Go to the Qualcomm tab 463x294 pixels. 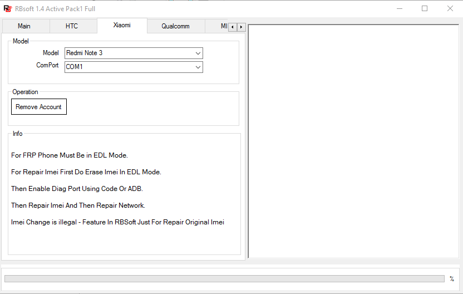pyautogui.click(x=175, y=26)
